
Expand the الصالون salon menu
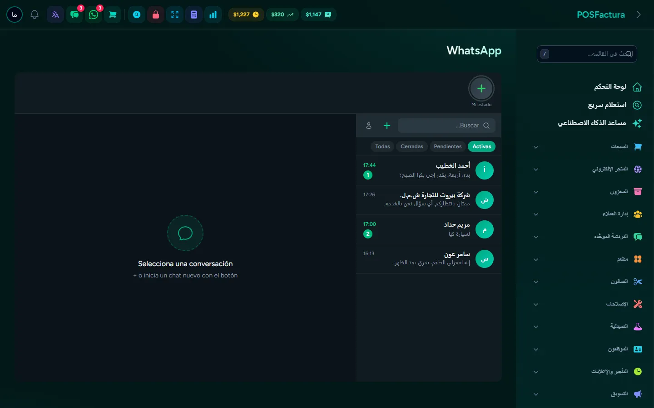coord(587,282)
